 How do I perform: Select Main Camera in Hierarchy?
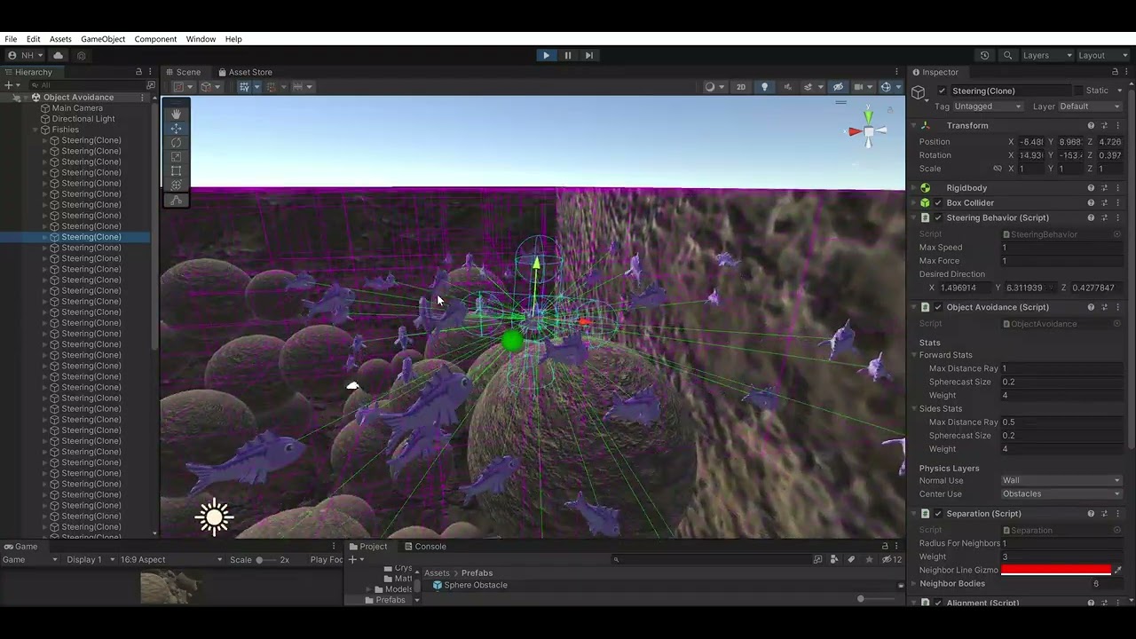[77, 108]
